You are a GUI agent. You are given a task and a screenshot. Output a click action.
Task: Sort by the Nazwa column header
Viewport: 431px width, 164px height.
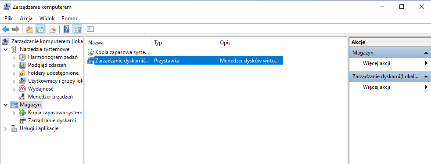coord(118,43)
